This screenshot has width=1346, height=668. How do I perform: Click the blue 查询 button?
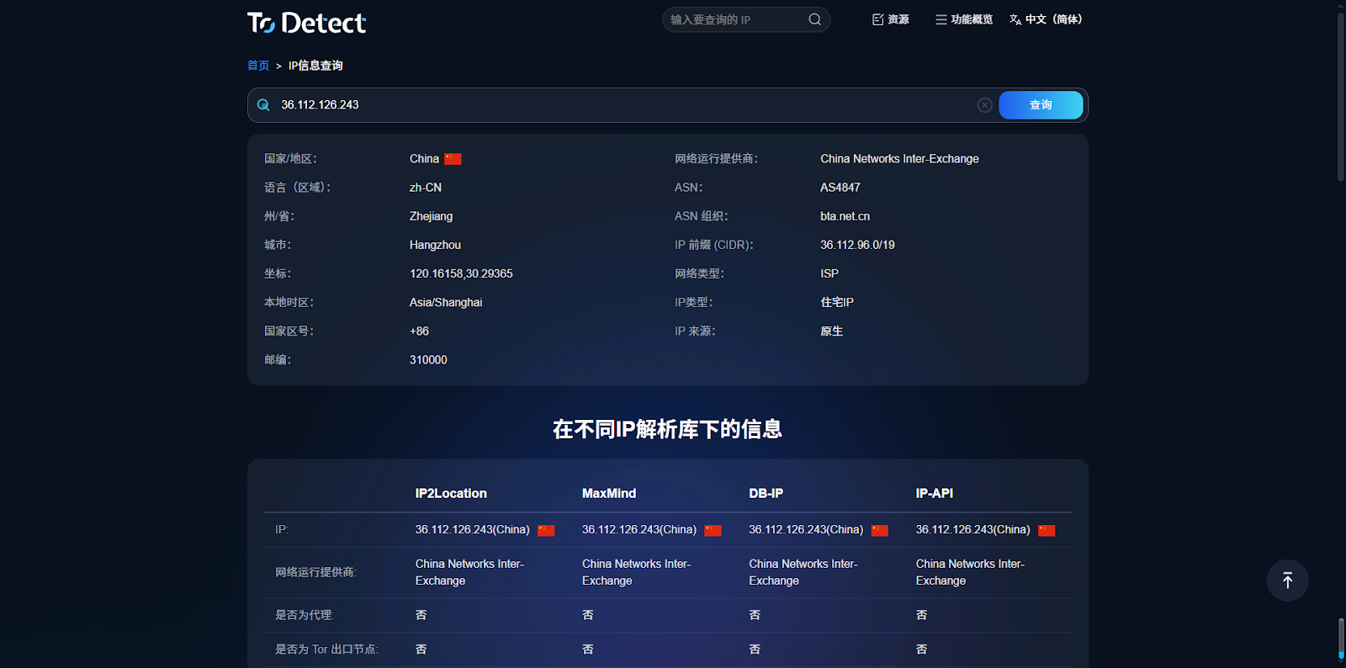click(1041, 105)
